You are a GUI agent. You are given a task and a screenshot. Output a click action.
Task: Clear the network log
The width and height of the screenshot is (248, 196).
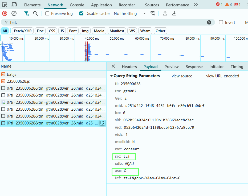click(x=14, y=14)
